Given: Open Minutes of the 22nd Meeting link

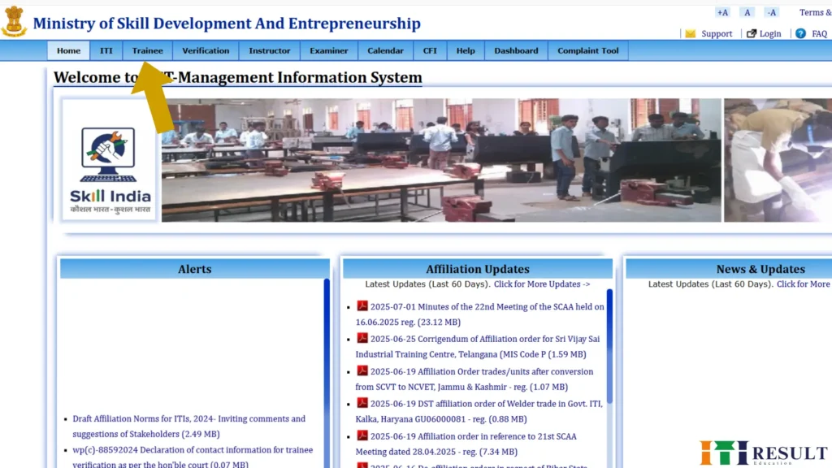Looking at the screenshot, I should tap(479, 314).
